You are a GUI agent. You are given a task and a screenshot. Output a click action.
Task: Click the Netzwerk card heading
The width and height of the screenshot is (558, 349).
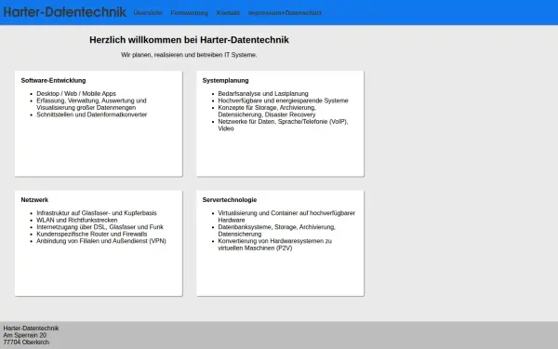(x=34, y=200)
